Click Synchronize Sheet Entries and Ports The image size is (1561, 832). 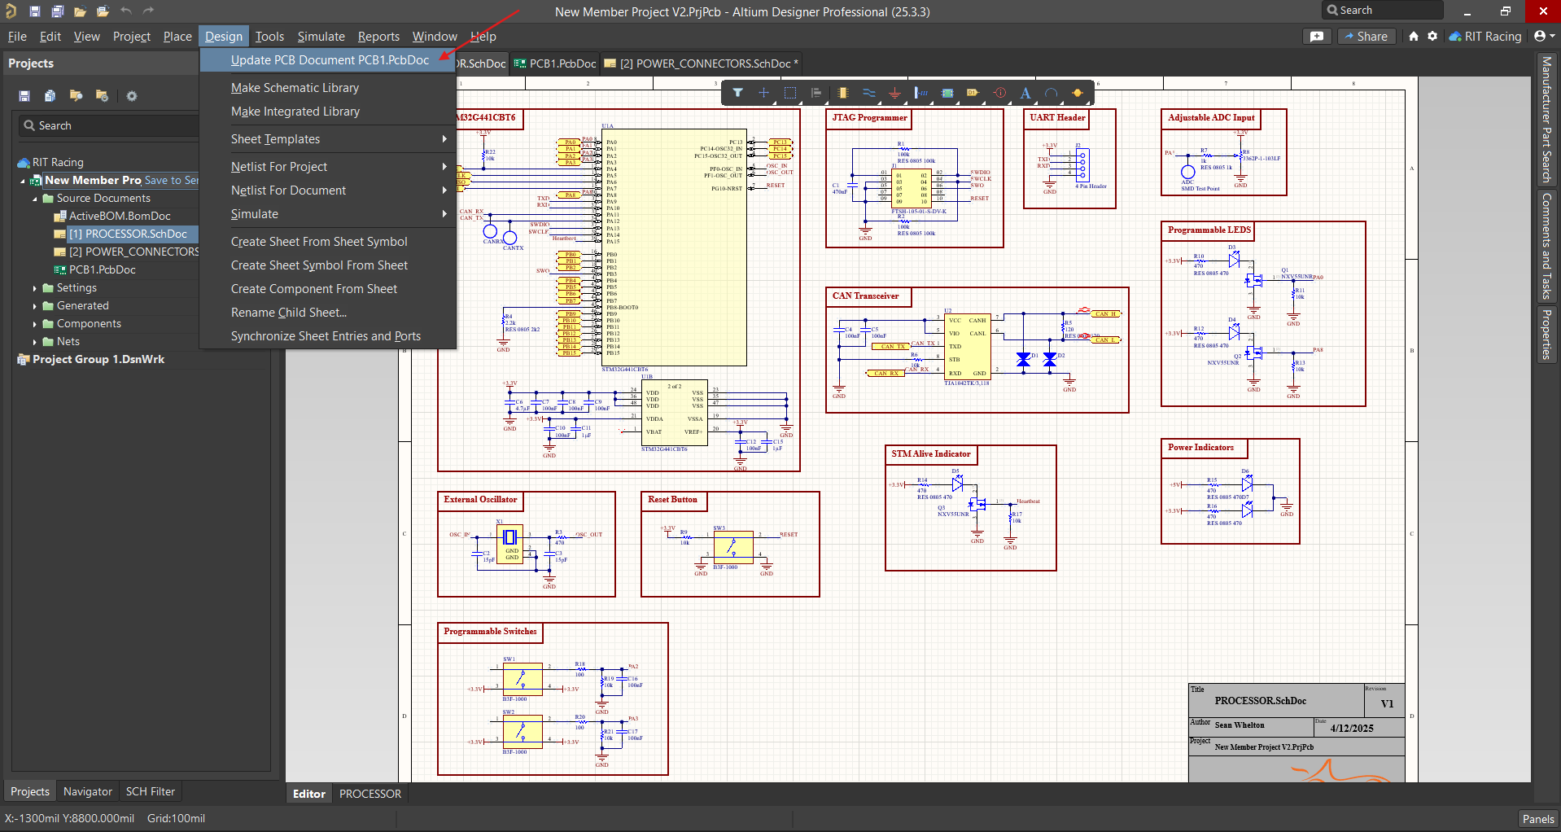coord(328,336)
